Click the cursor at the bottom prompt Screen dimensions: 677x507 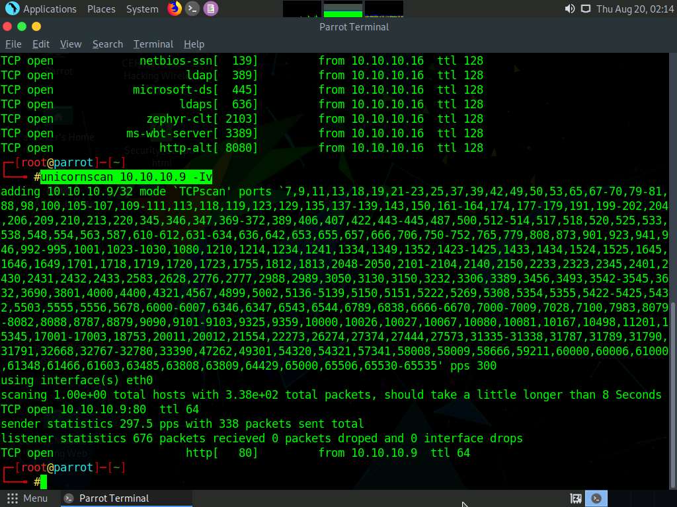coord(44,482)
